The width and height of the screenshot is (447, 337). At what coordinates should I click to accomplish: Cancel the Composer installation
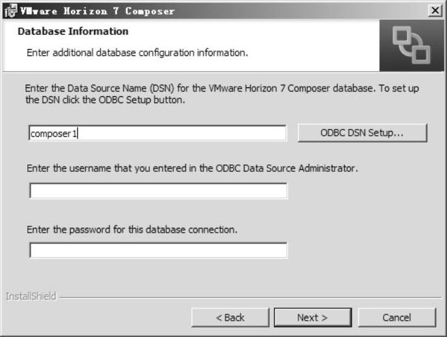coord(397,317)
